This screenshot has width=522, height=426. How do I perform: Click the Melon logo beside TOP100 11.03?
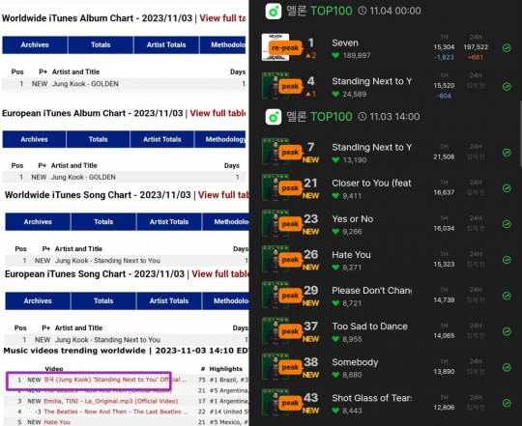click(274, 117)
